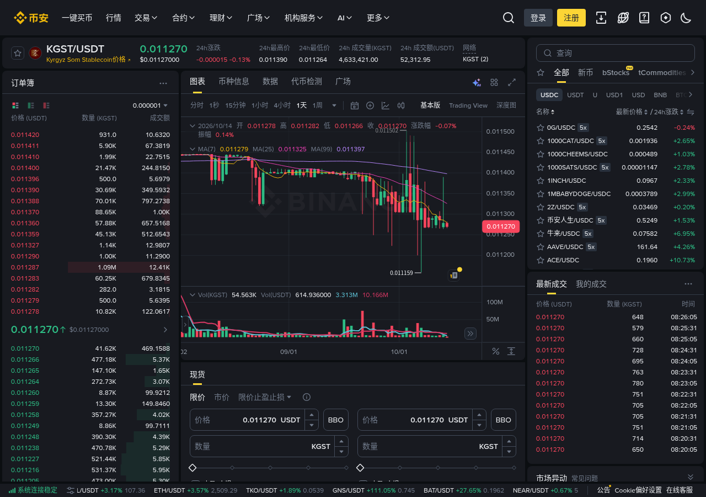Click the sell-side amount slider handle
706x497 pixels.
[x=360, y=468]
